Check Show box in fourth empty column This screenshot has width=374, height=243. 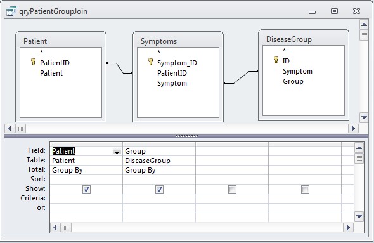point(305,189)
